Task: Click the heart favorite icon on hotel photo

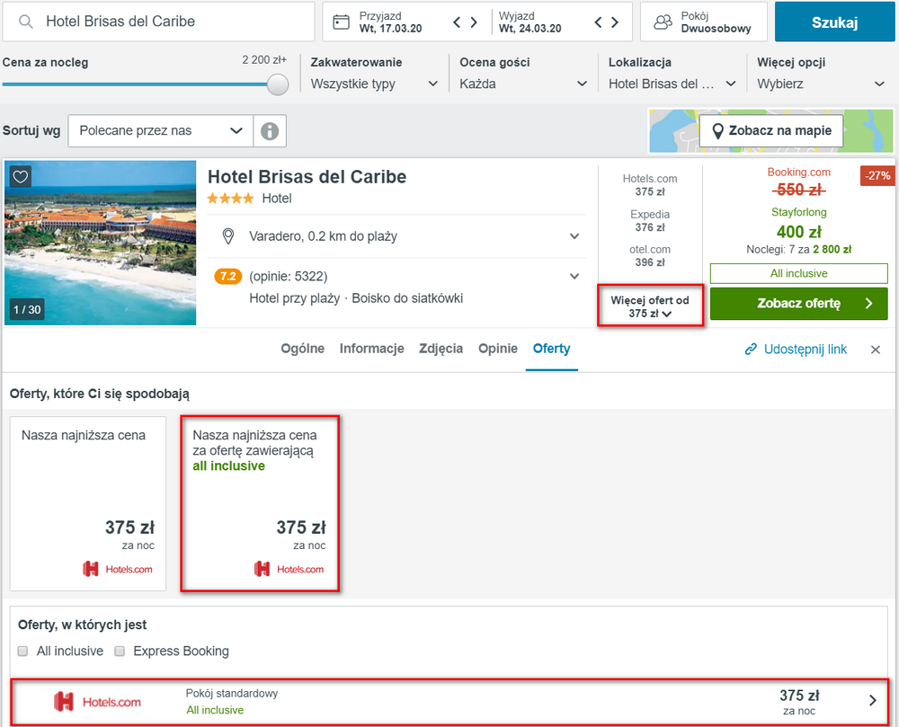Action: point(21,176)
